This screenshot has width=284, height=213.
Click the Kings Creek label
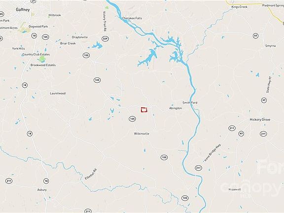tap(240, 7)
